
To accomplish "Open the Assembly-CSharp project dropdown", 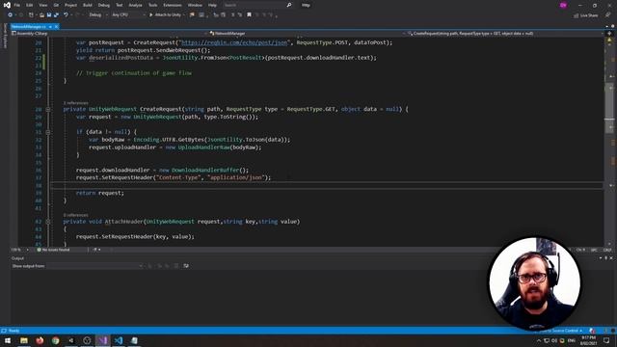I will (x=109, y=34).
